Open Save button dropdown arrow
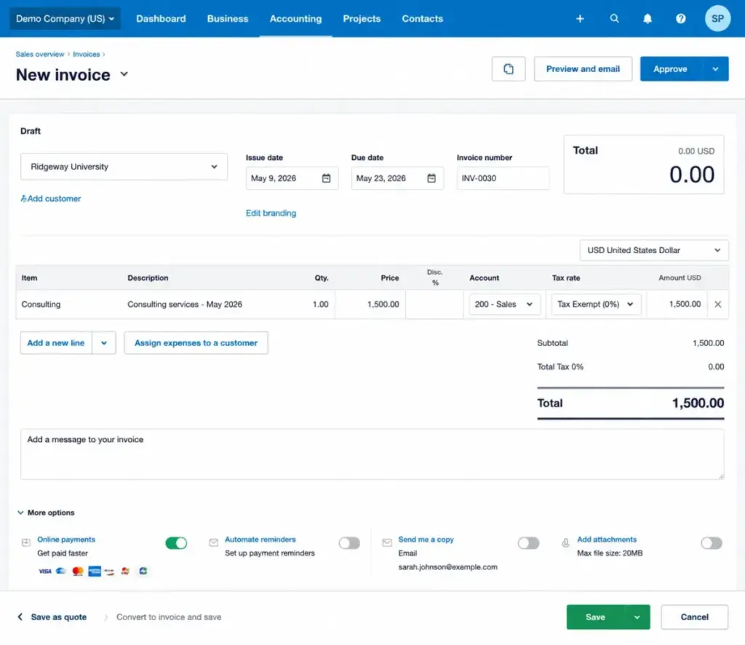The height and width of the screenshot is (645, 745). tap(637, 617)
